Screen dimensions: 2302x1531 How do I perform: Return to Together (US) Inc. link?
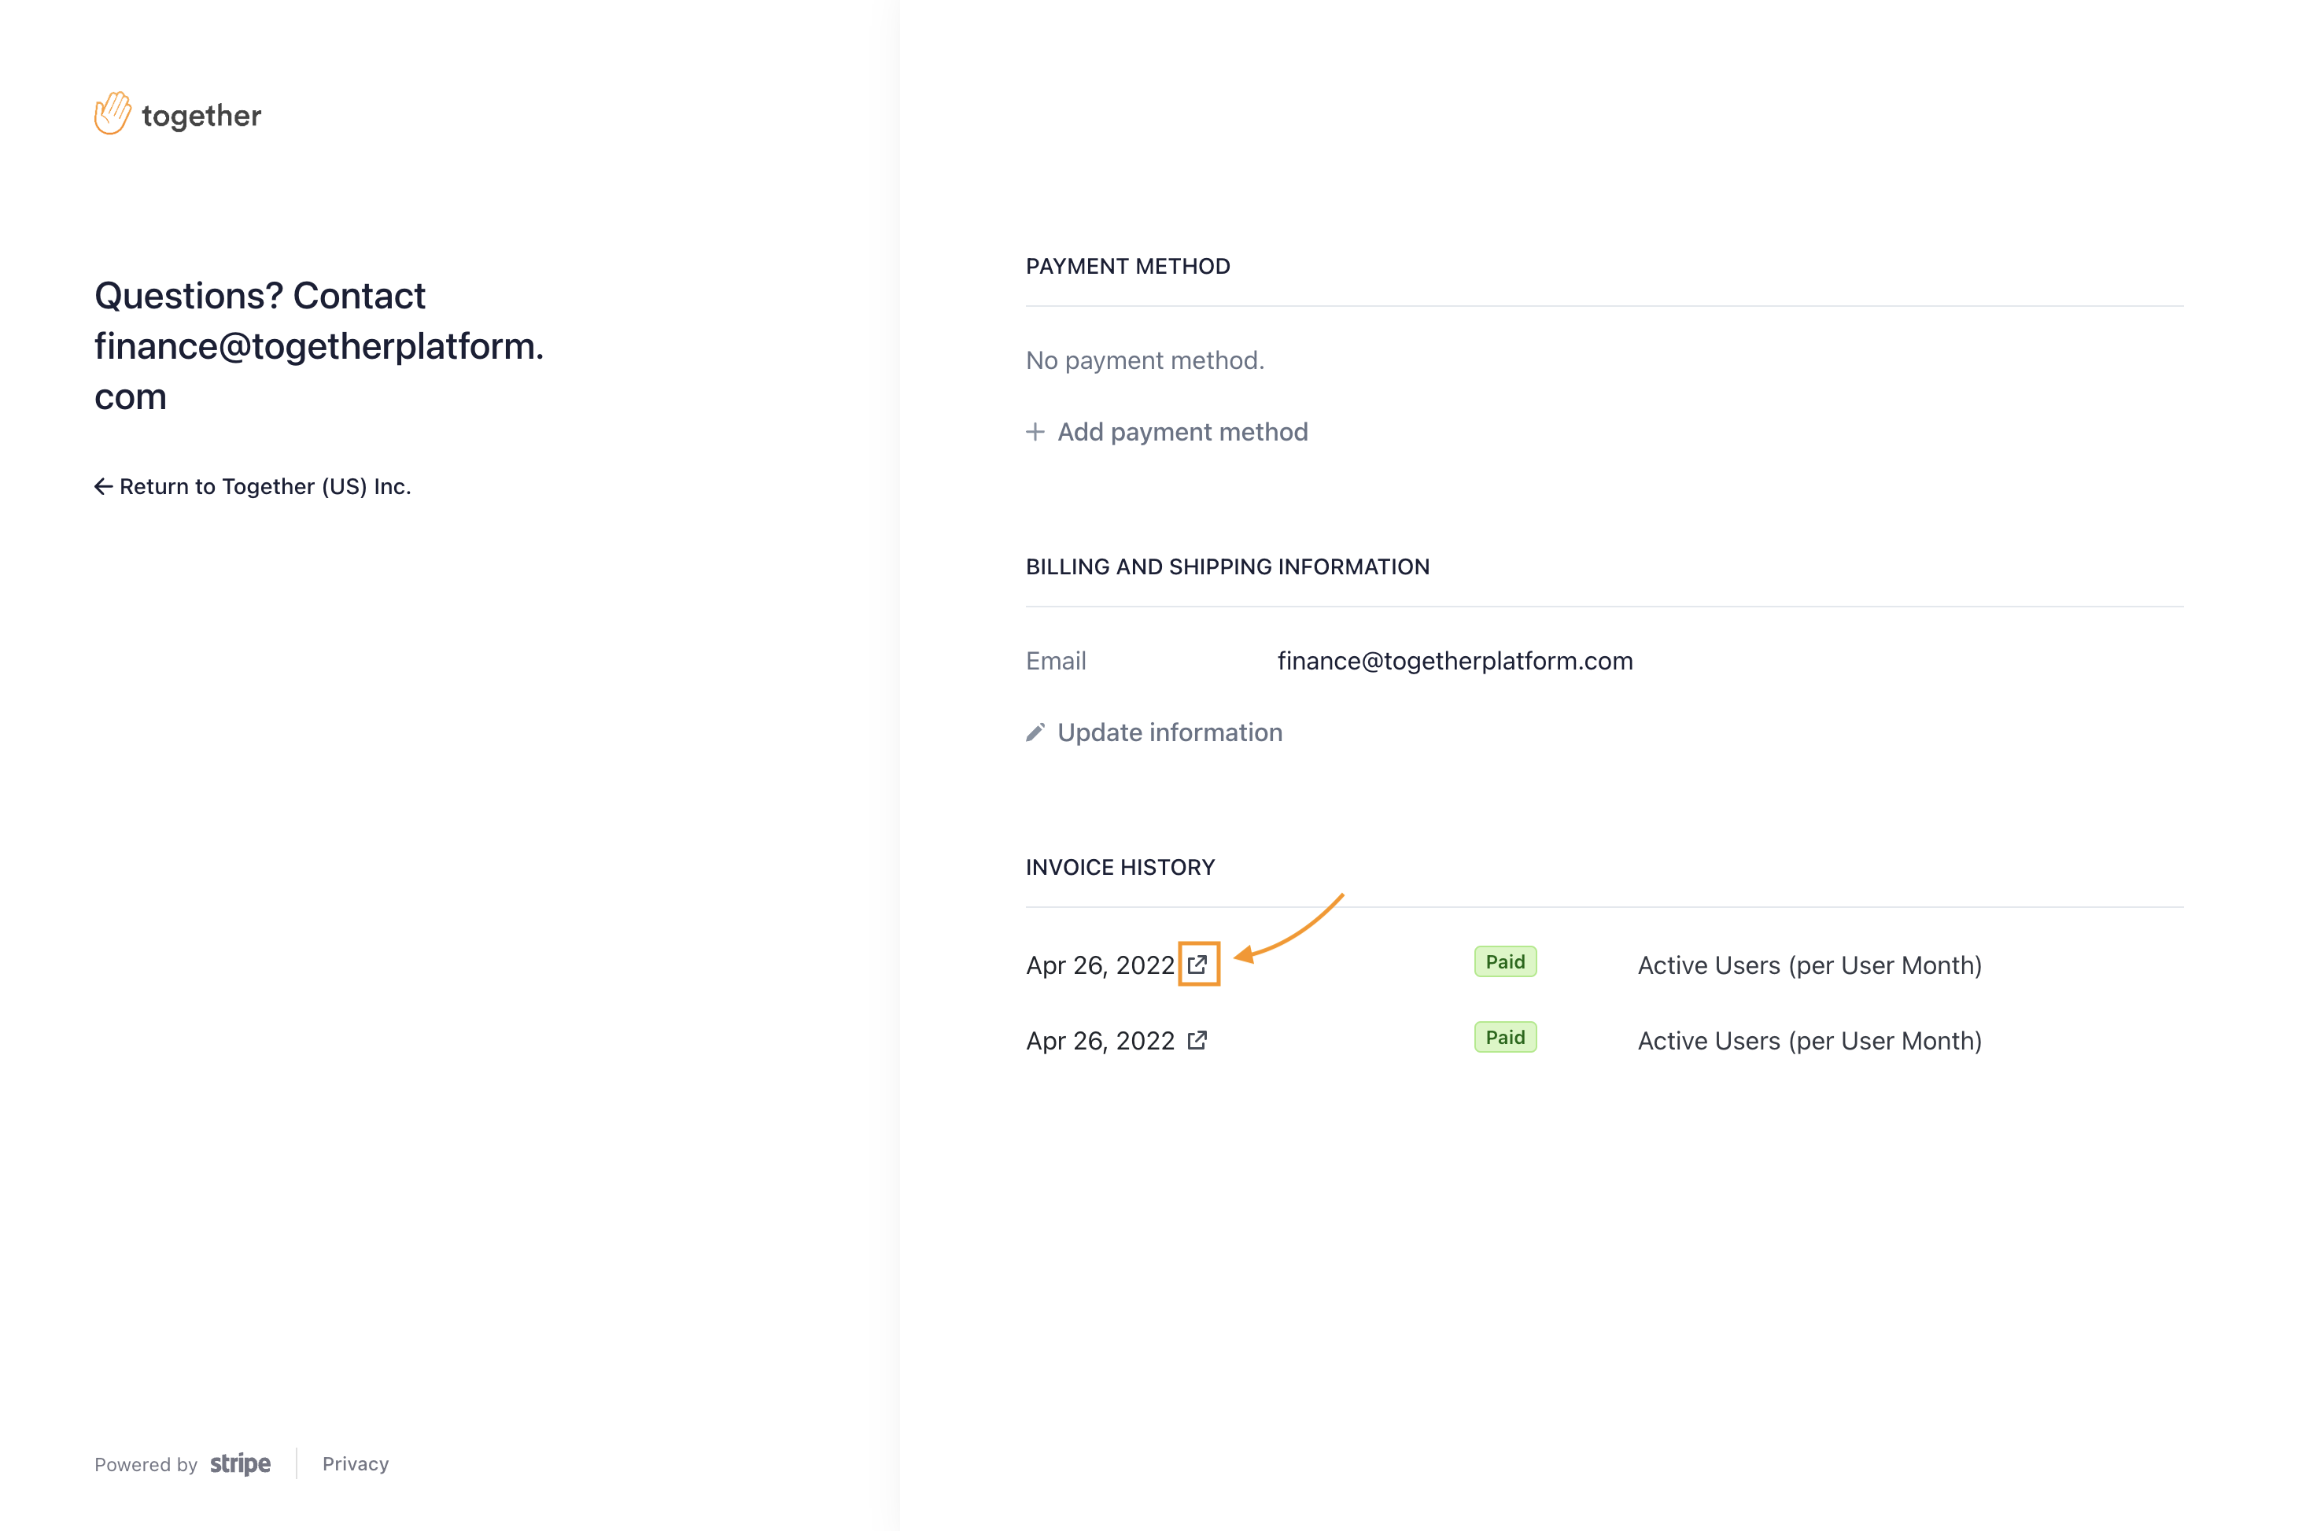pos(264,486)
